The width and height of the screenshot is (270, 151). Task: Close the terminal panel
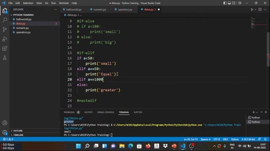tap(266, 112)
